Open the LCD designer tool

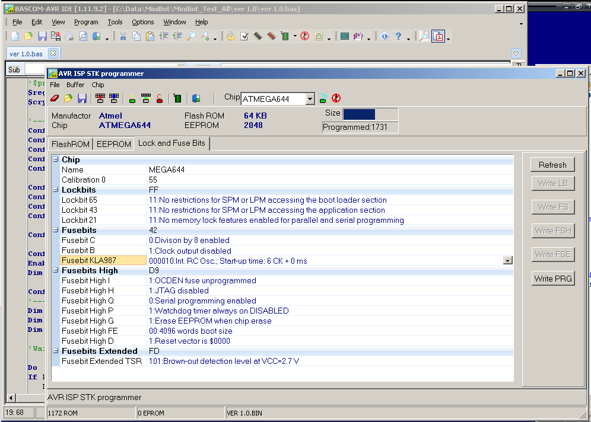coord(345,37)
